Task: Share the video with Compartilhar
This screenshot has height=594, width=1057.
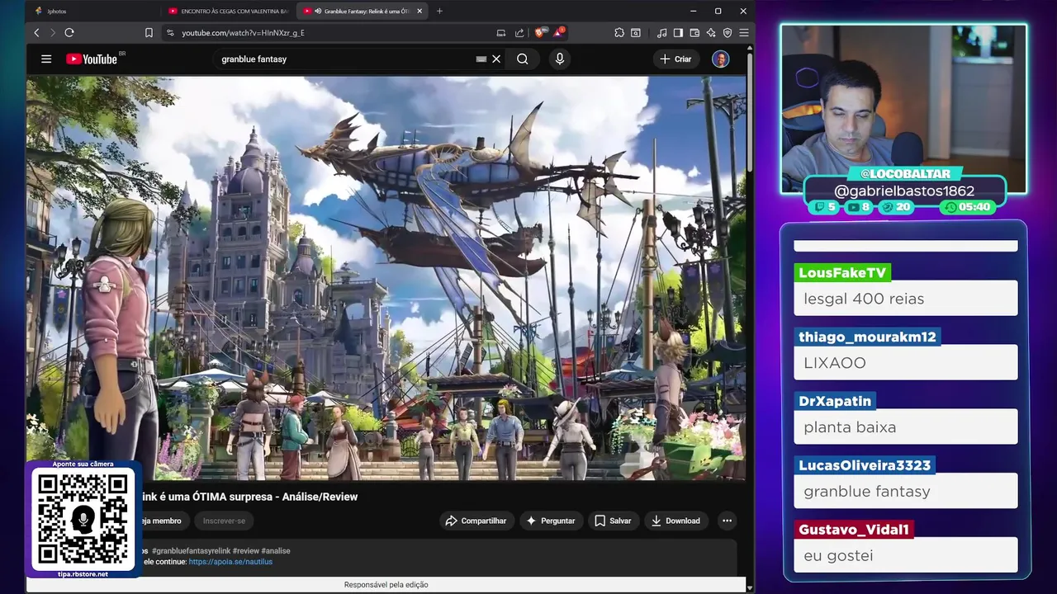Action: tap(476, 521)
